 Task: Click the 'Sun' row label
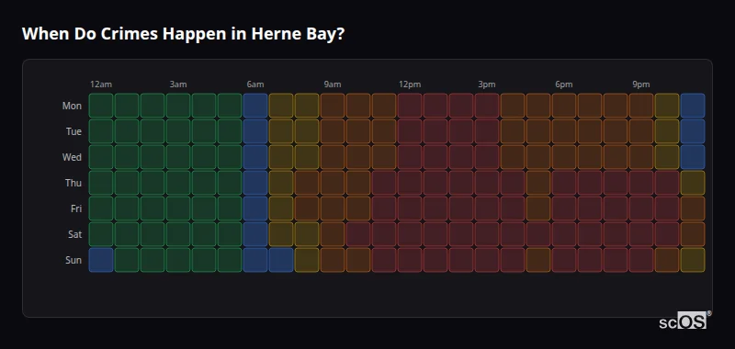73,260
